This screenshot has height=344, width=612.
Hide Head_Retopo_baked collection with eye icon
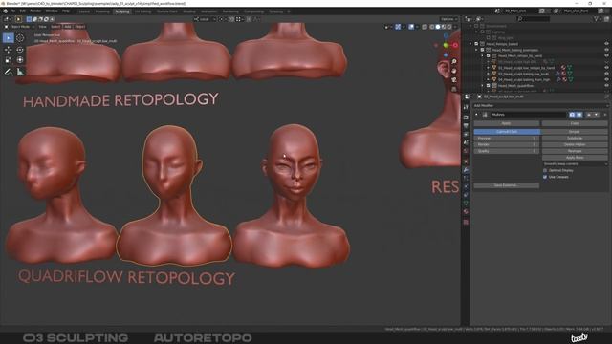tap(606, 44)
